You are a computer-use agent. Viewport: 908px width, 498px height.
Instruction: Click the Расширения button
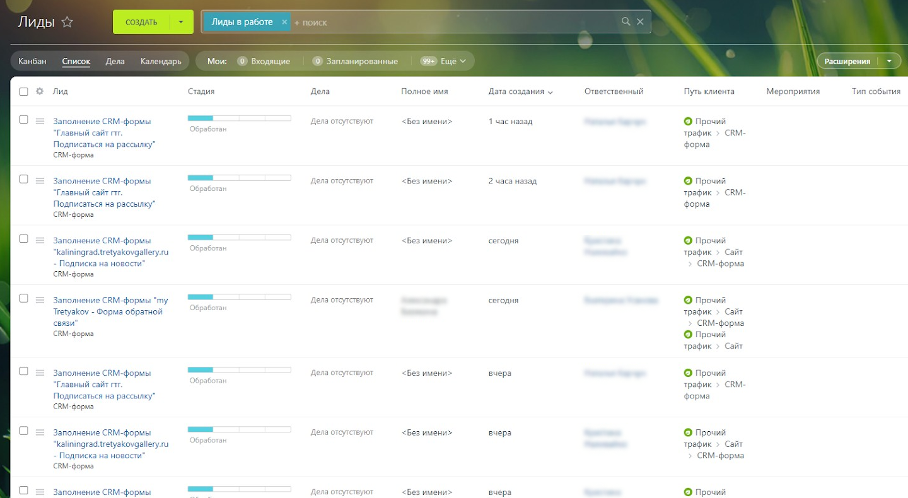tap(847, 61)
